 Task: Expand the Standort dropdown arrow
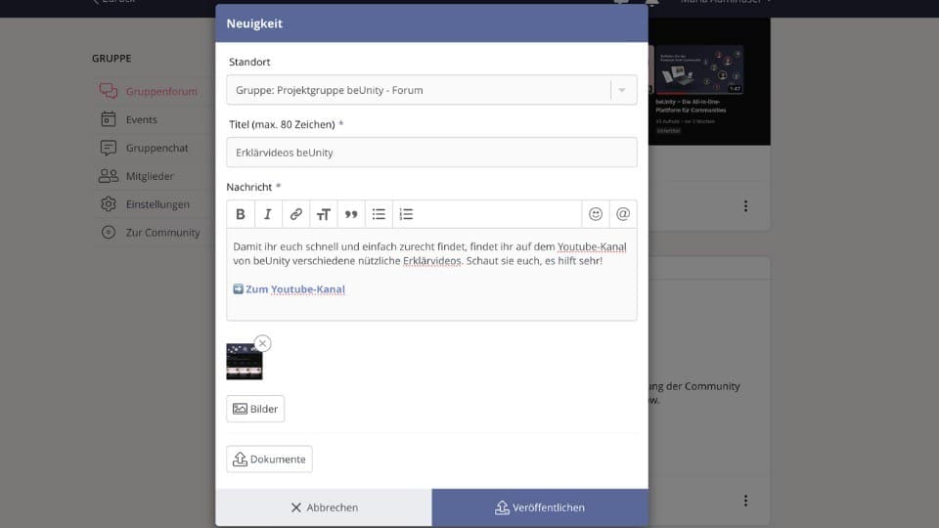pos(622,90)
